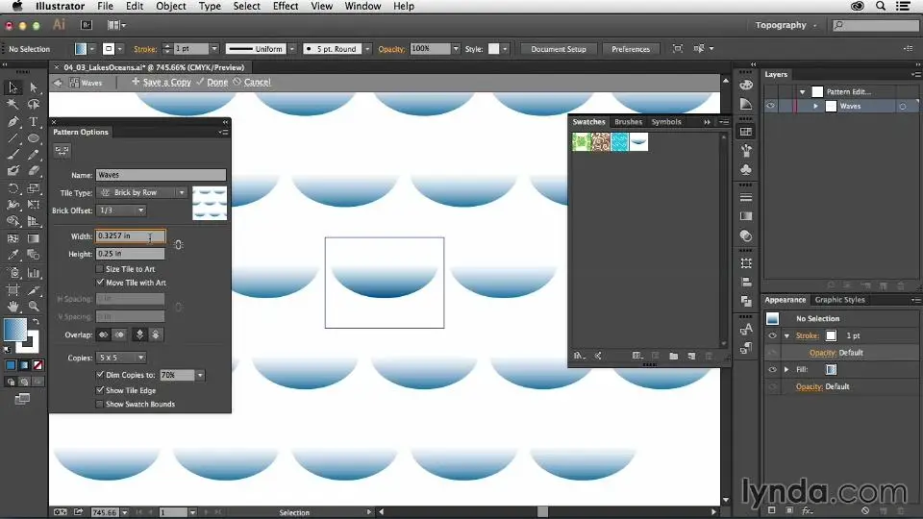Select the Gradient tool
The image size is (923, 519).
click(x=34, y=238)
